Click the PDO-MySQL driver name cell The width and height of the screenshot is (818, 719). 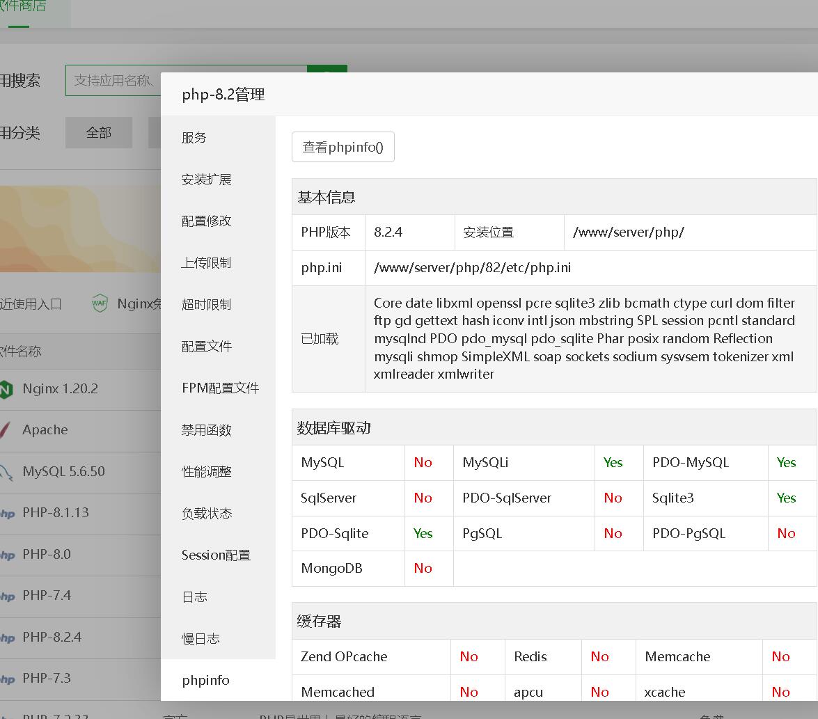(x=705, y=462)
